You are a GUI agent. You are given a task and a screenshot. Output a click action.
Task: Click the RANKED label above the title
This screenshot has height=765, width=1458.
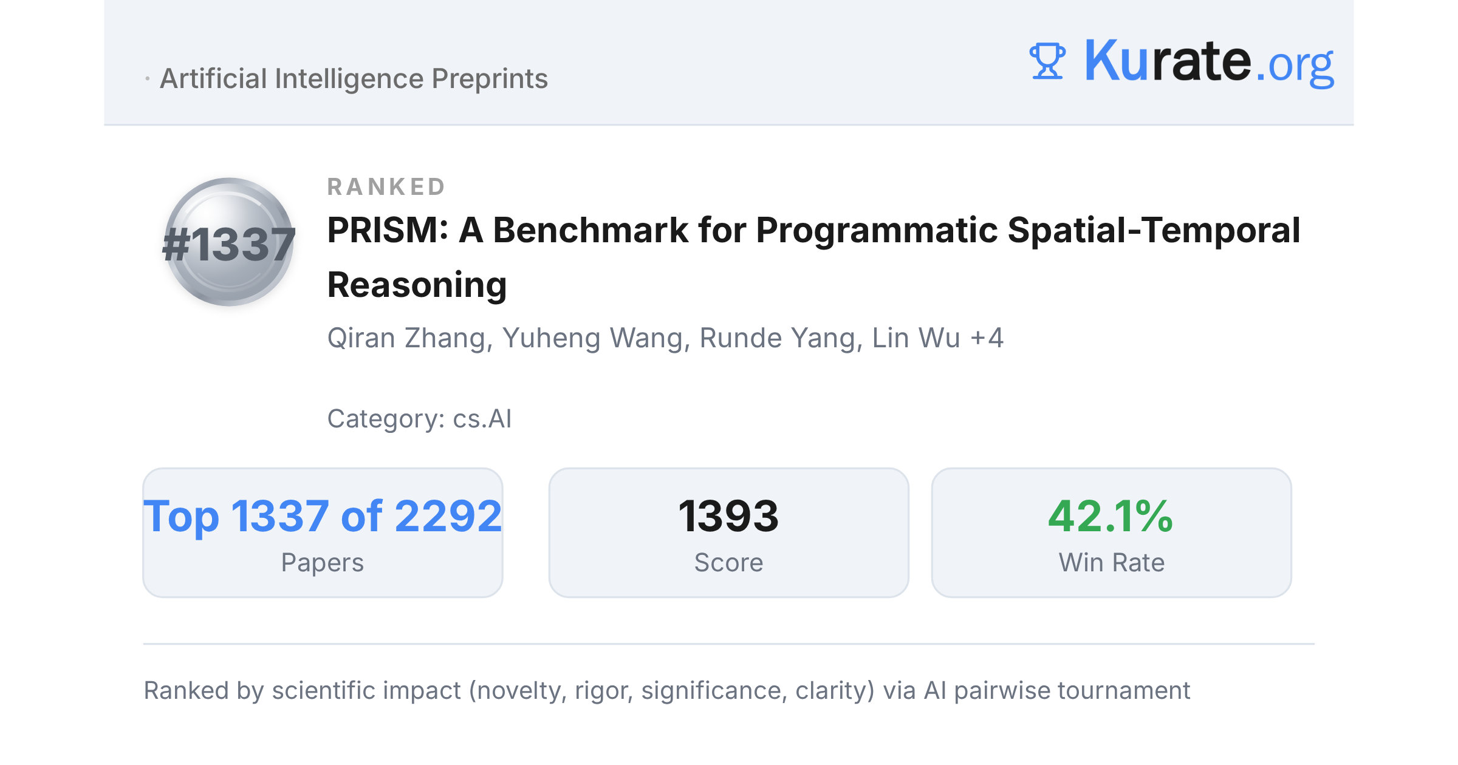[386, 187]
